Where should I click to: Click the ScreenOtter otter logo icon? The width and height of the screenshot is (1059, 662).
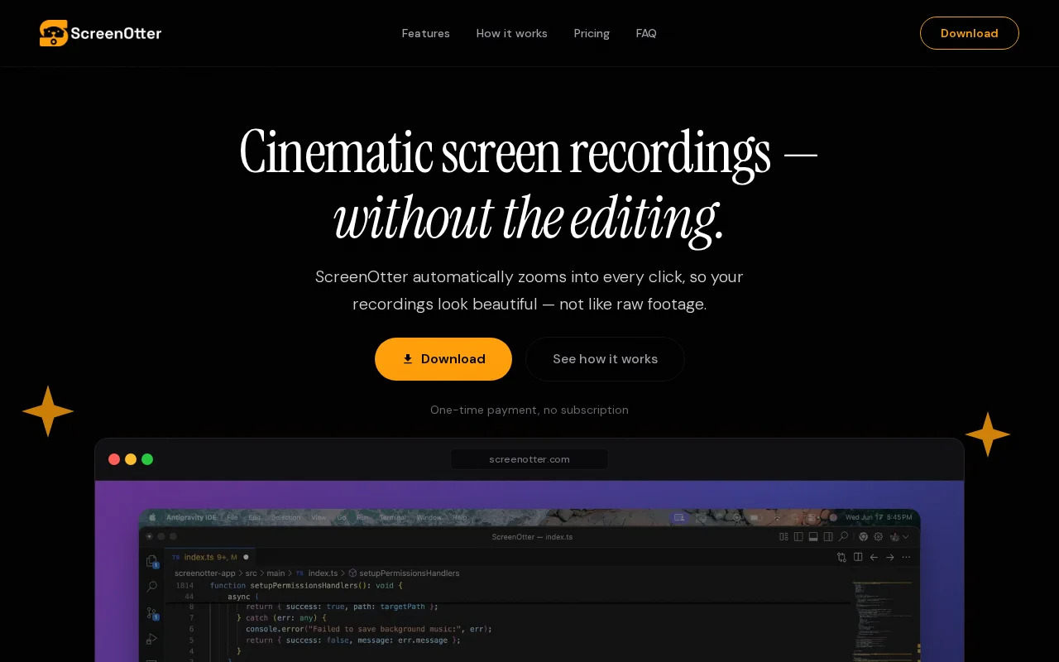tap(54, 33)
